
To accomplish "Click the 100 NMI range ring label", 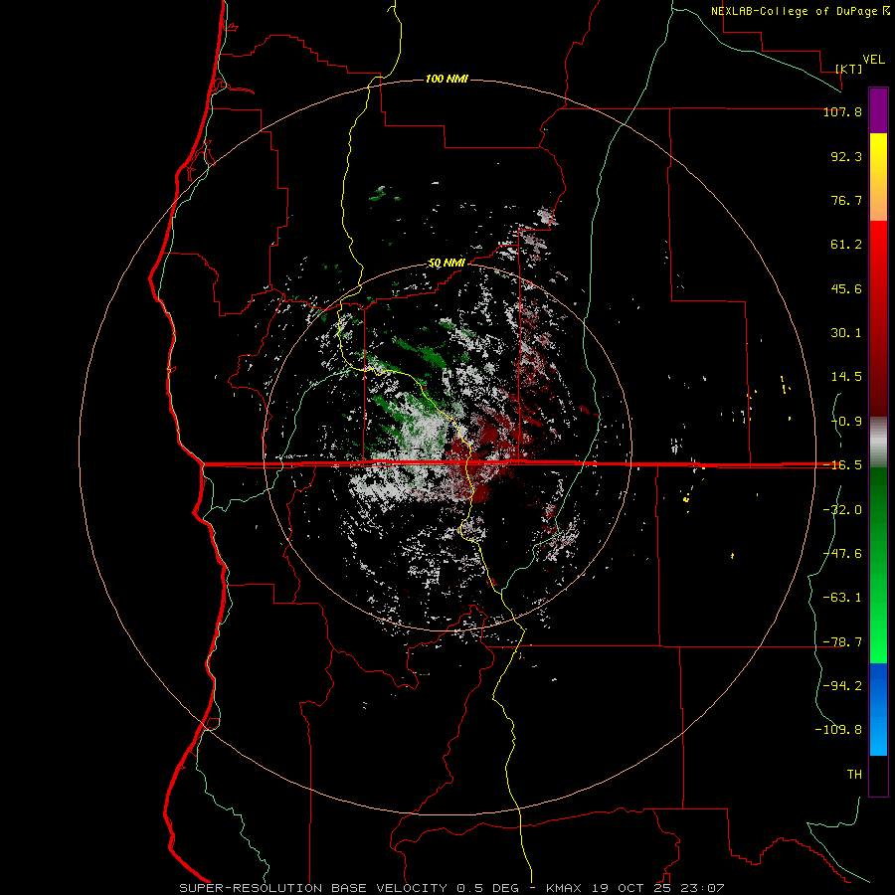I will [447, 79].
